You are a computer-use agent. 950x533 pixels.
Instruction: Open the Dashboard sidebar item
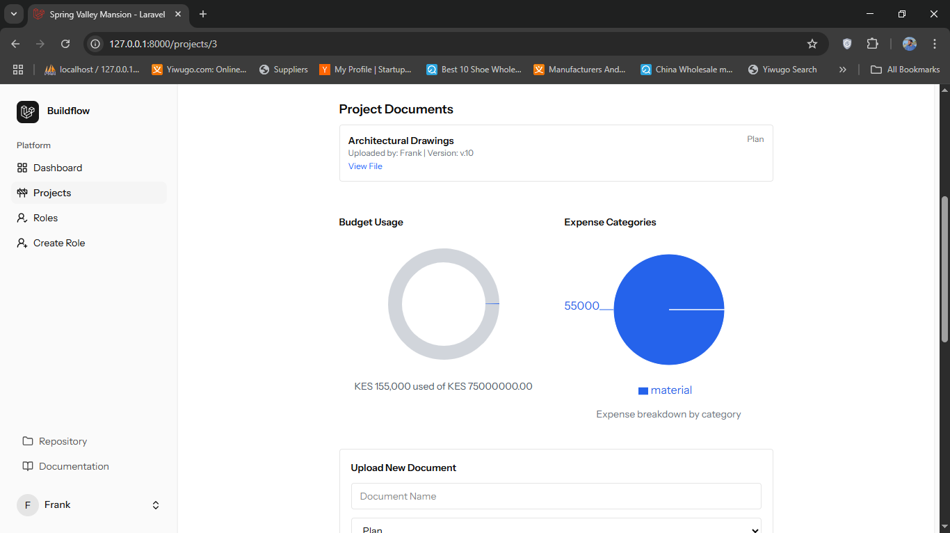click(89, 168)
